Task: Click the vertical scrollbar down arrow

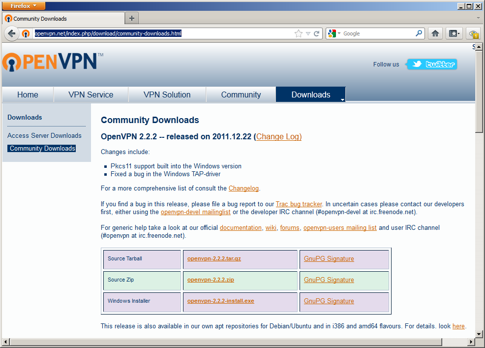Action: pos(479,334)
